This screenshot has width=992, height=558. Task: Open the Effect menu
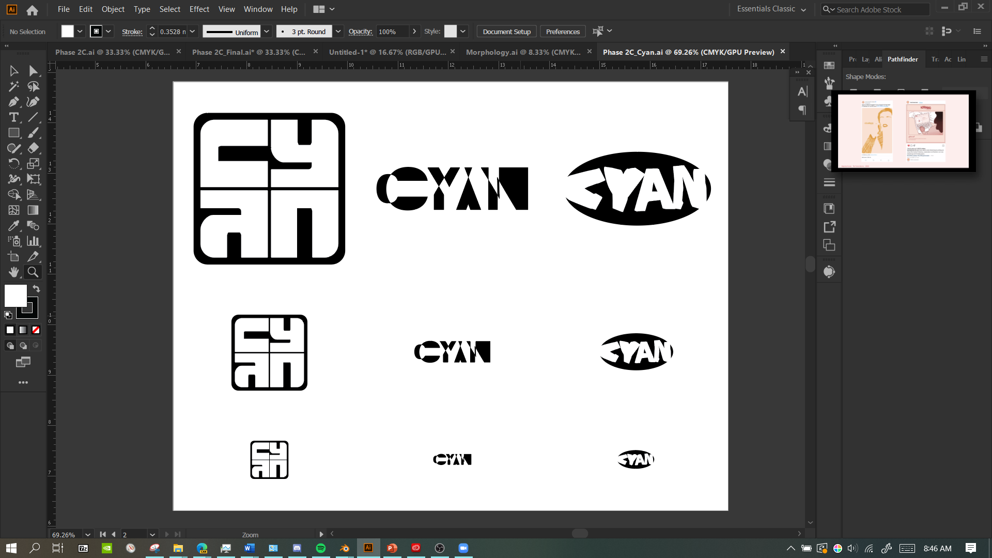[199, 9]
